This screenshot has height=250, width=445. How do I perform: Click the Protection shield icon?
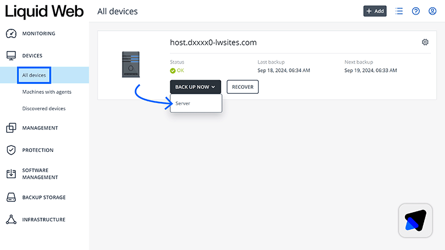pyautogui.click(x=11, y=150)
